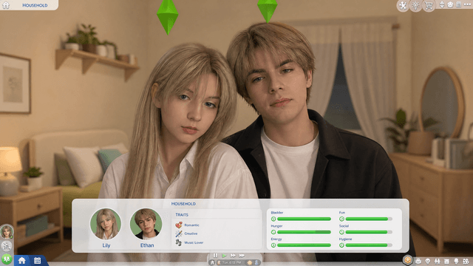Click the blue home lot icon
The width and height of the screenshot is (473, 266).
click(21, 260)
